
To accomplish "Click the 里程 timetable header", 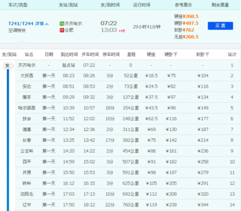I will 131,54.
